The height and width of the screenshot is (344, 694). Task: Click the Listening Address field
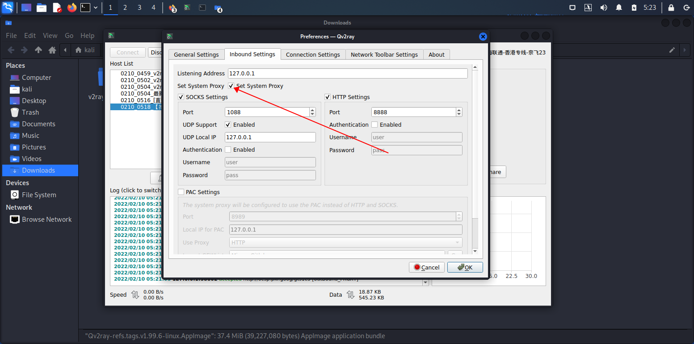pos(348,73)
